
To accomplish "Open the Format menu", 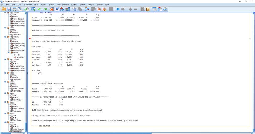I will pyautogui.click(x=43, y=5).
